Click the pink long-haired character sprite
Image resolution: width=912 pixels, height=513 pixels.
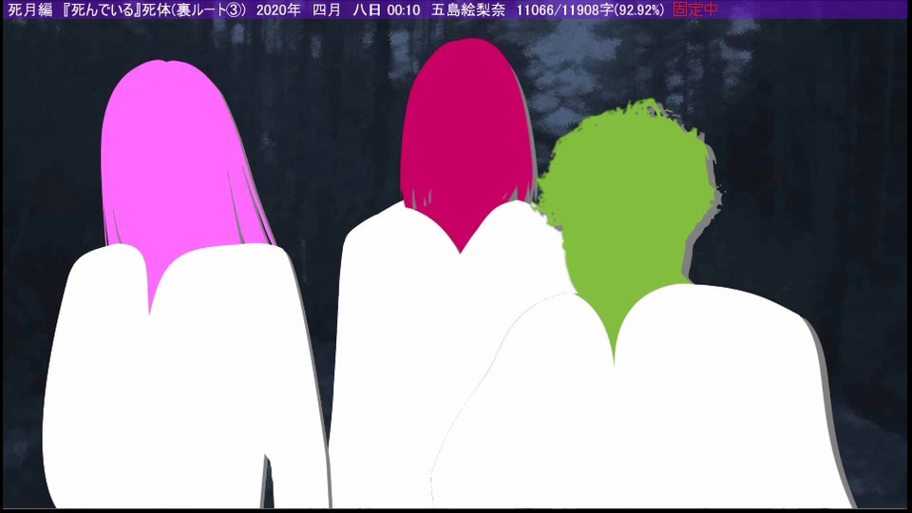point(186,285)
